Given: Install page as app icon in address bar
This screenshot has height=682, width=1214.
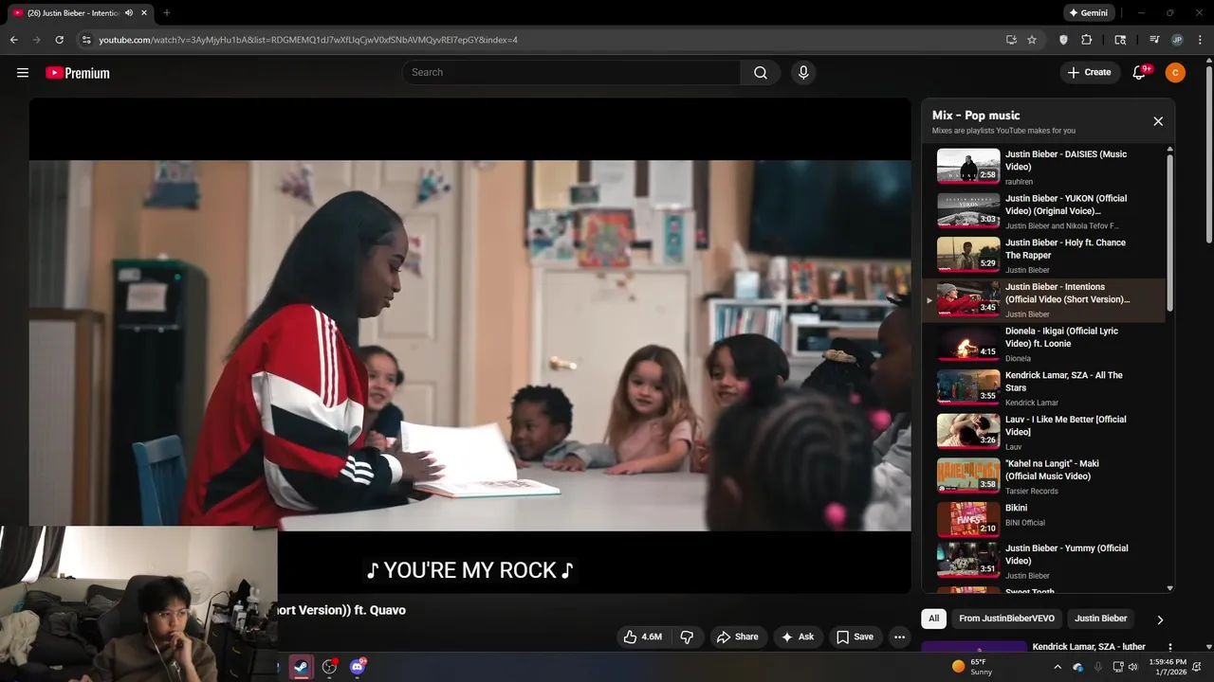Looking at the screenshot, I should click(x=1011, y=40).
